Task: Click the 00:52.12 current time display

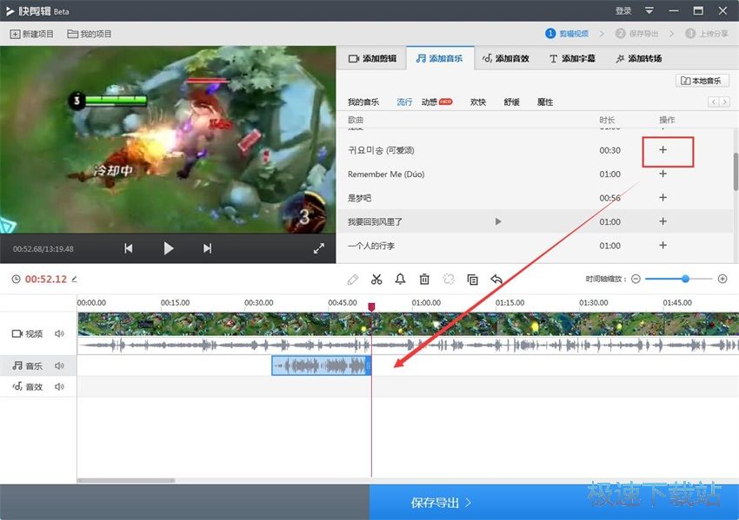Action: click(46, 279)
